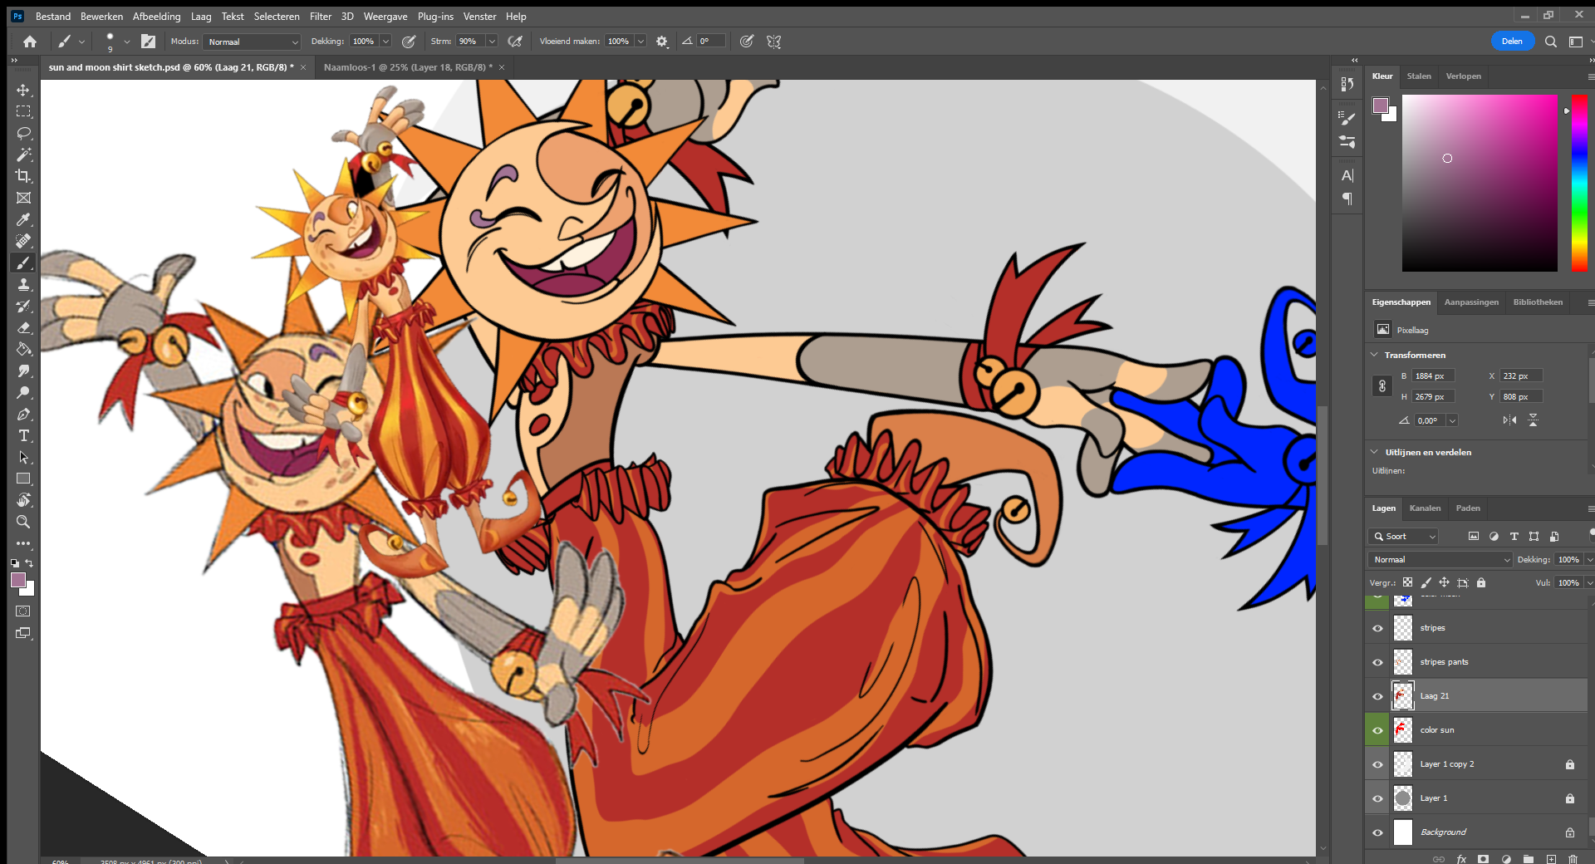Open the Dekking opacity dropdown in options bar
The height and width of the screenshot is (864, 1595).
(385, 42)
